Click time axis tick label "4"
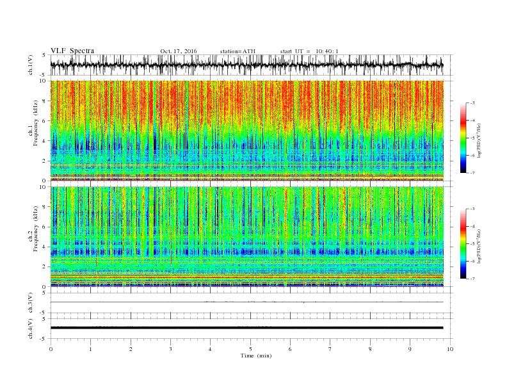The image size is (507, 392). 210,349
